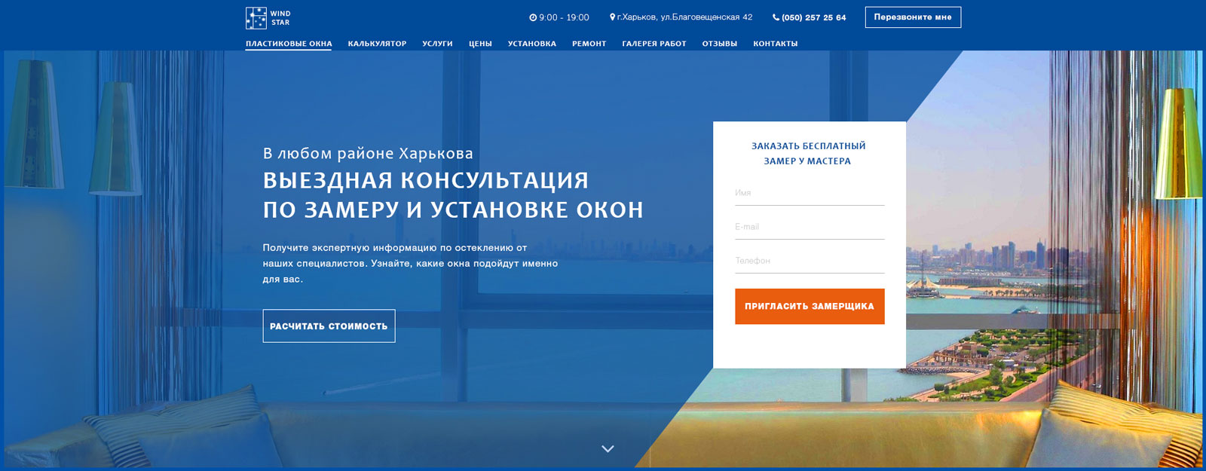Go to the Услуги section
The height and width of the screenshot is (471, 1206).
point(437,44)
